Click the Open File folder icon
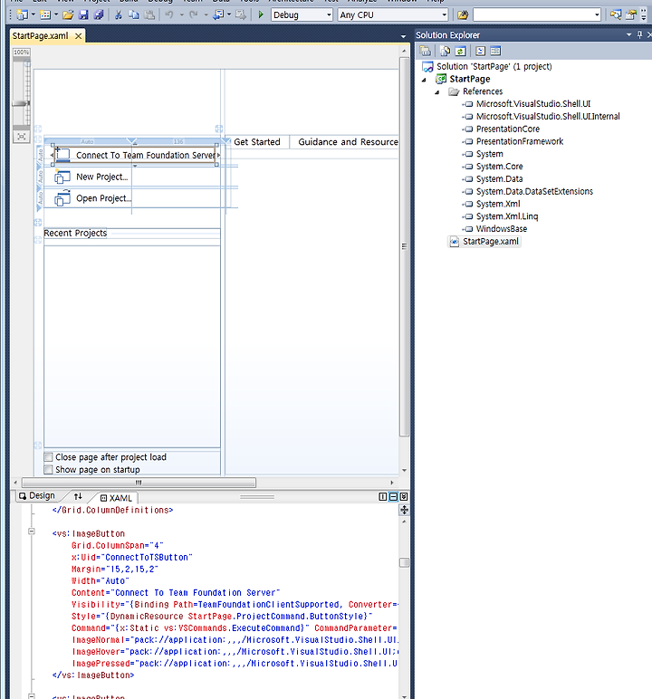This screenshot has width=652, height=699. coord(68,14)
